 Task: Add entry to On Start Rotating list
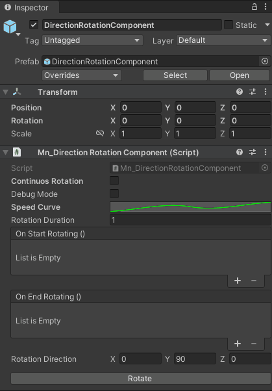click(x=238, y=281)
